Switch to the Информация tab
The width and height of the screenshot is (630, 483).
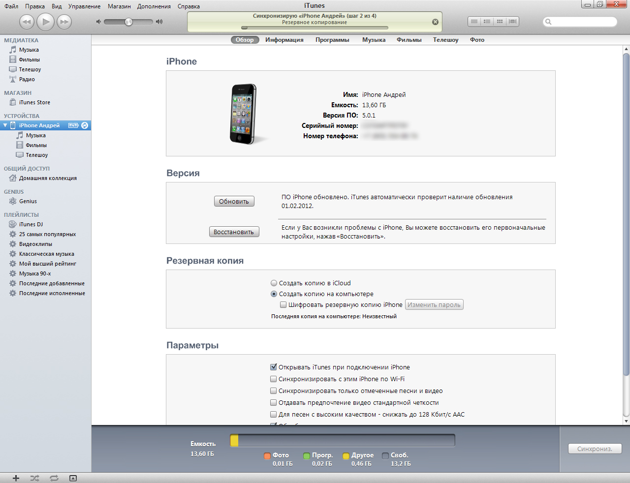tap(284, 40)
